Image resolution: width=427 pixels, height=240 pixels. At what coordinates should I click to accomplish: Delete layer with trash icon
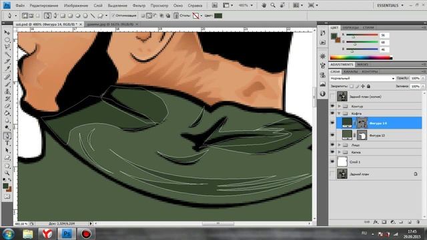[x=418, y=222]
